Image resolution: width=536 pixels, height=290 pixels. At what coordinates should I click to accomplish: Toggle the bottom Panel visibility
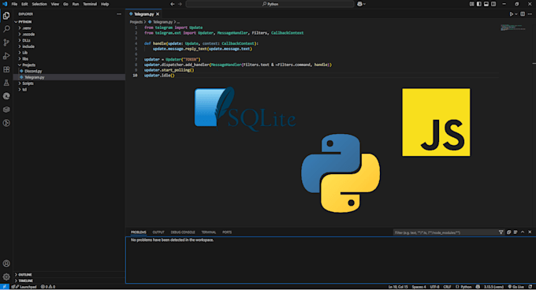[486, 4]
